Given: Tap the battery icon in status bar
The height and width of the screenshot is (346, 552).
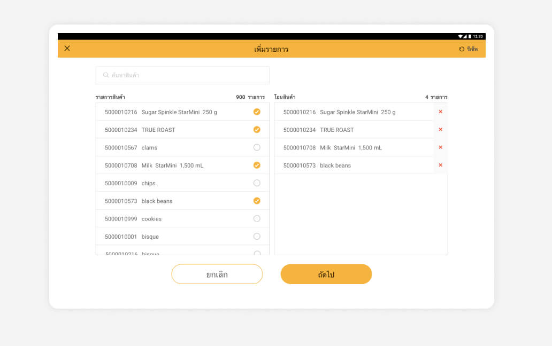Looking at the screenshot, I should pos(470,36).
